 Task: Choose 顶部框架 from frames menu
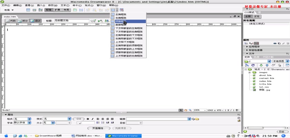128,21
